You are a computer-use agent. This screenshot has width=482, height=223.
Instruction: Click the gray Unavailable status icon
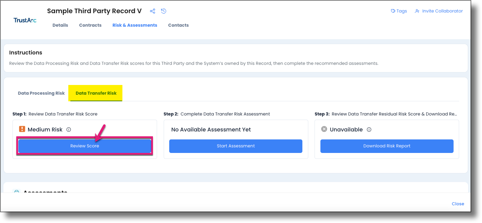[324, 129]
